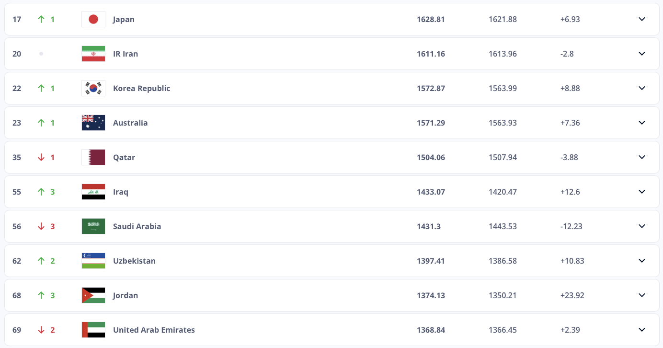Screen dimensions: 663x348
Task: Click the Iraq flag icon
Action: pyautogui.click(x=93, y=192)
